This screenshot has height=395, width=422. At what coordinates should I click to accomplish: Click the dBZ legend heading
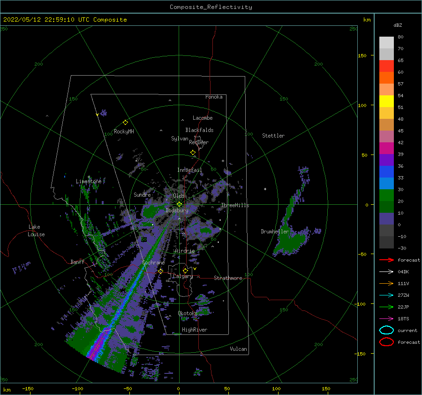click(x=398, y=25)
